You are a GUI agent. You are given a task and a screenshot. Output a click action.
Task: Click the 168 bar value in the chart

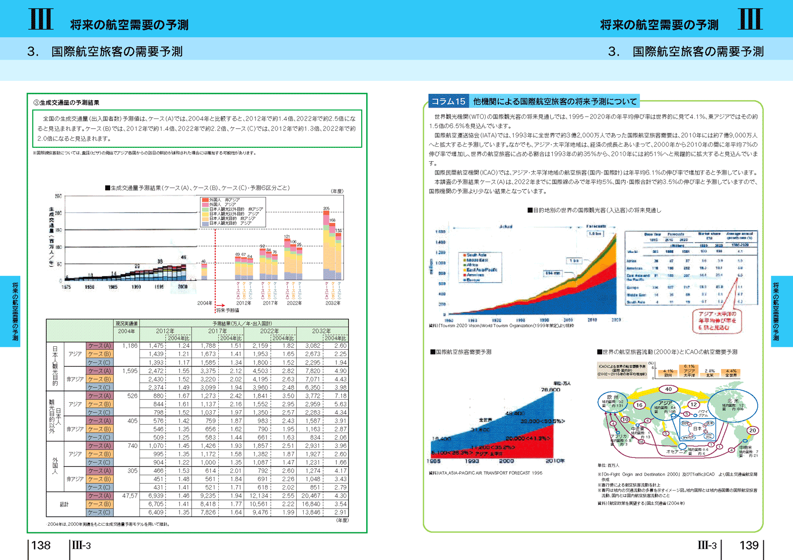pyautogui.click(x=332, y=220)
